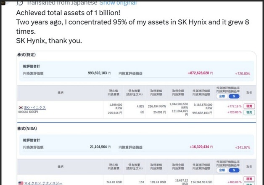Click the 21,104,564 円 NISA valuation
Image resolution: width=264 pixels, height=185 pixels.
coord(100,147)
